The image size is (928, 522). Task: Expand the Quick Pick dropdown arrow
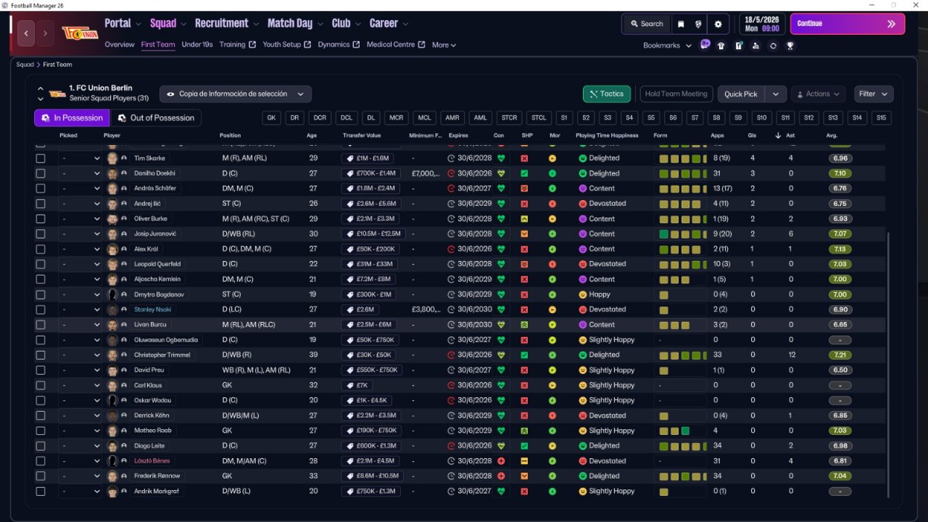point(776,94)
